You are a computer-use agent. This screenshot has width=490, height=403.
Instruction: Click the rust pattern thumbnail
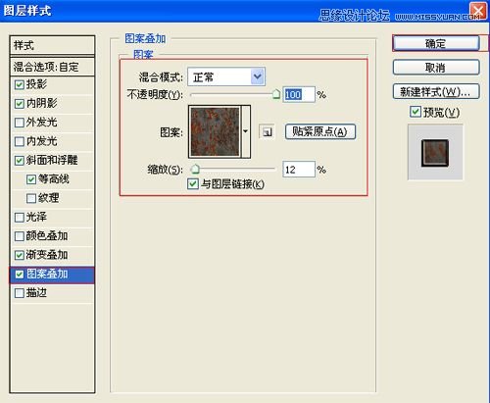(x=215, y=131)
